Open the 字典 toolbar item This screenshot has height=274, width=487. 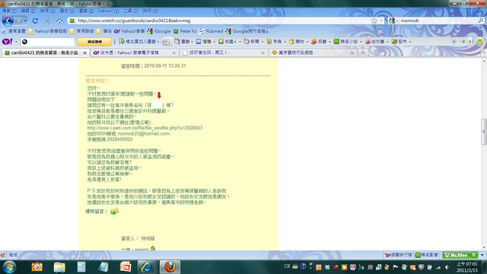pyautogui.click(x=274, y=41)
